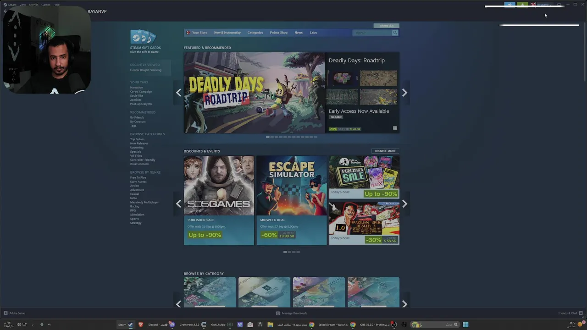The height and width of the screenshot is (330, 587).
Task: Select the Souls-like tag
Action: pos(137,96)
